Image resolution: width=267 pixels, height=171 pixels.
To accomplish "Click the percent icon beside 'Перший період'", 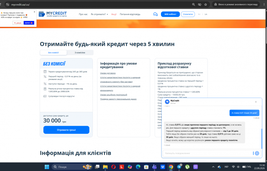I will 45,77.
